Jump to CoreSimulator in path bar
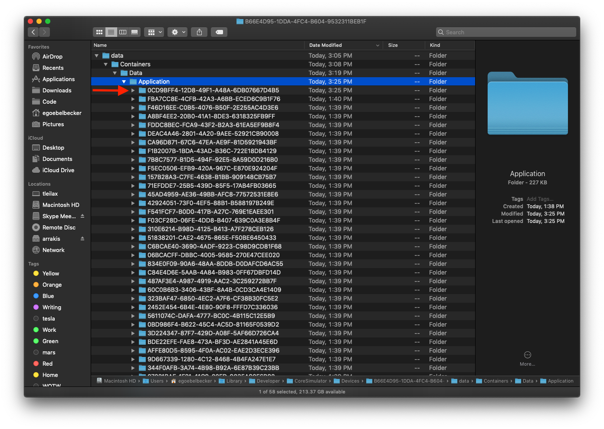The image size is (604, 429). coord(310,381)
